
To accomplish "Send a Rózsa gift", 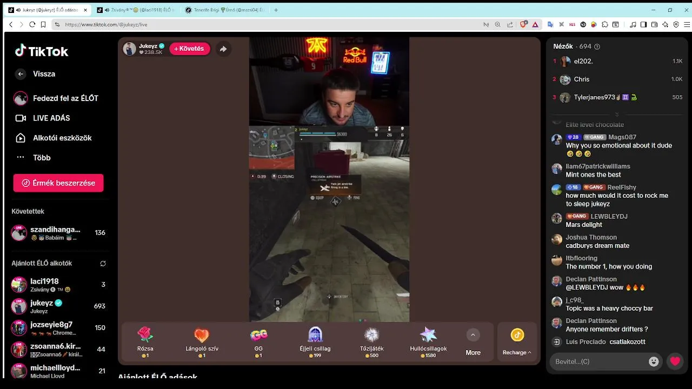I will (x=145, y=342).
